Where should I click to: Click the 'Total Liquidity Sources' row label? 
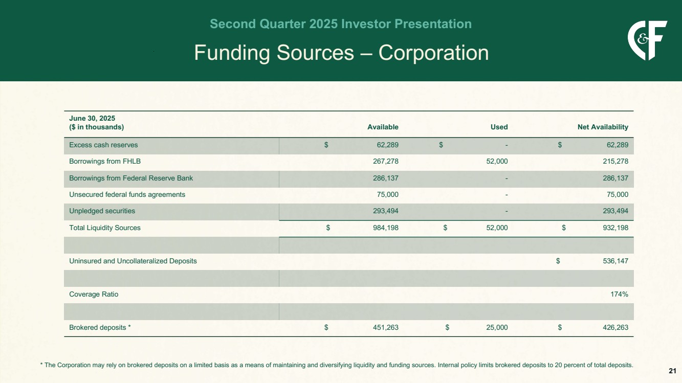pos(105,228)
